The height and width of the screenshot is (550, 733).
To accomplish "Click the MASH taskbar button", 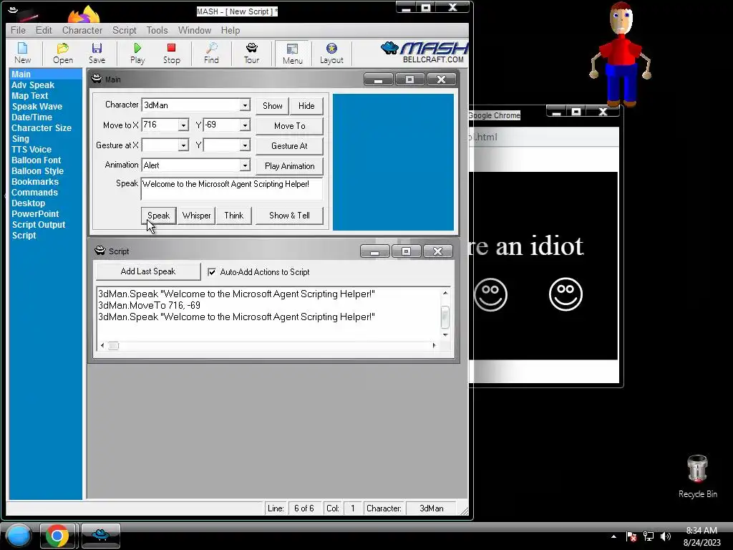I will click(100, 536).
